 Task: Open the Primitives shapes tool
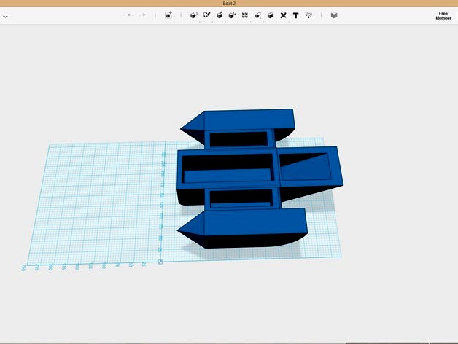click(193, 15)
